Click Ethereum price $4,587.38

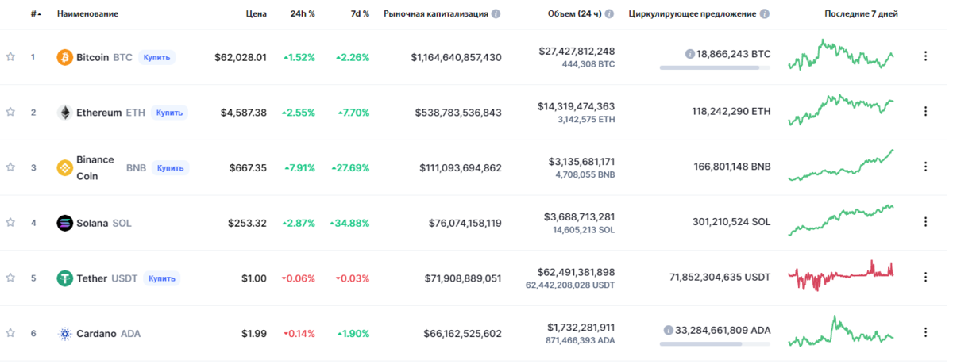(244, 113)
